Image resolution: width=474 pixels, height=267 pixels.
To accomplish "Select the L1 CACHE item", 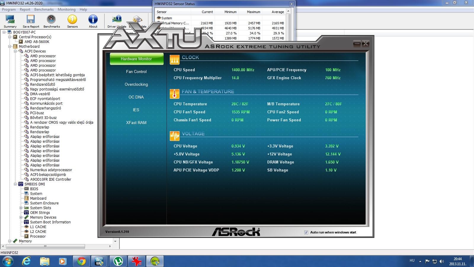I will (x=38, y=227).
